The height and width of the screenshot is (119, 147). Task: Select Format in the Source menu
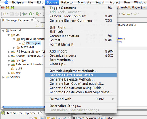click(x=81, y=40)
